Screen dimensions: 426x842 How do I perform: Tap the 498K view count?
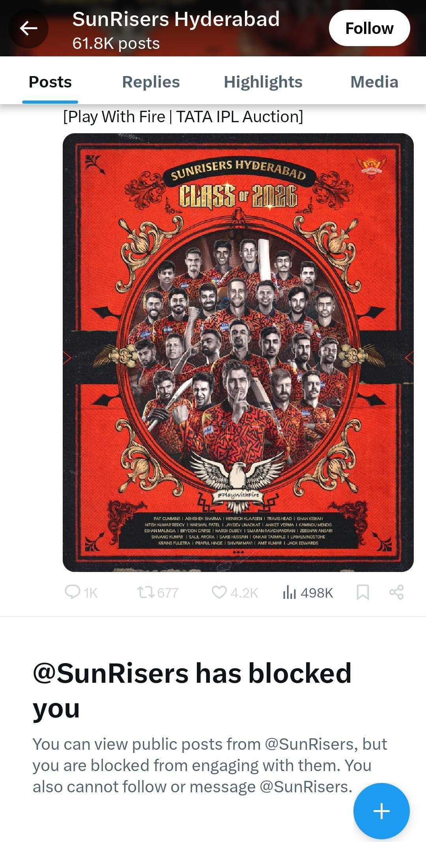pyautogui.click(x=317, y=593)
